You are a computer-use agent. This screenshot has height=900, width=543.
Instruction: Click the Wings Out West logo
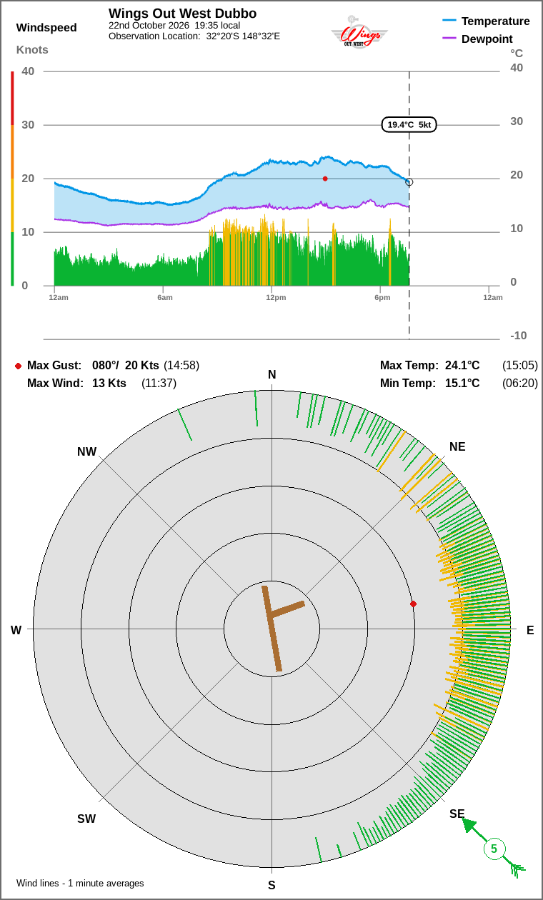pyautogui.click(x=359, y=32)
